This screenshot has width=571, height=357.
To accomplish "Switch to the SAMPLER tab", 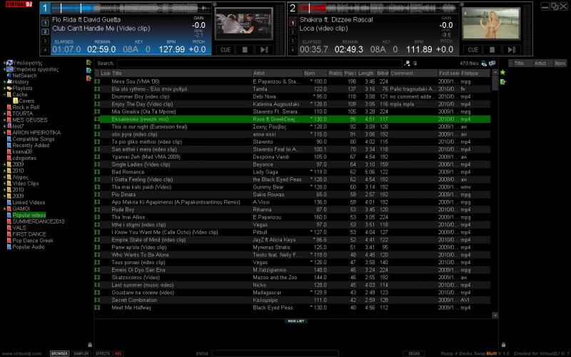I will pos(81,353).
